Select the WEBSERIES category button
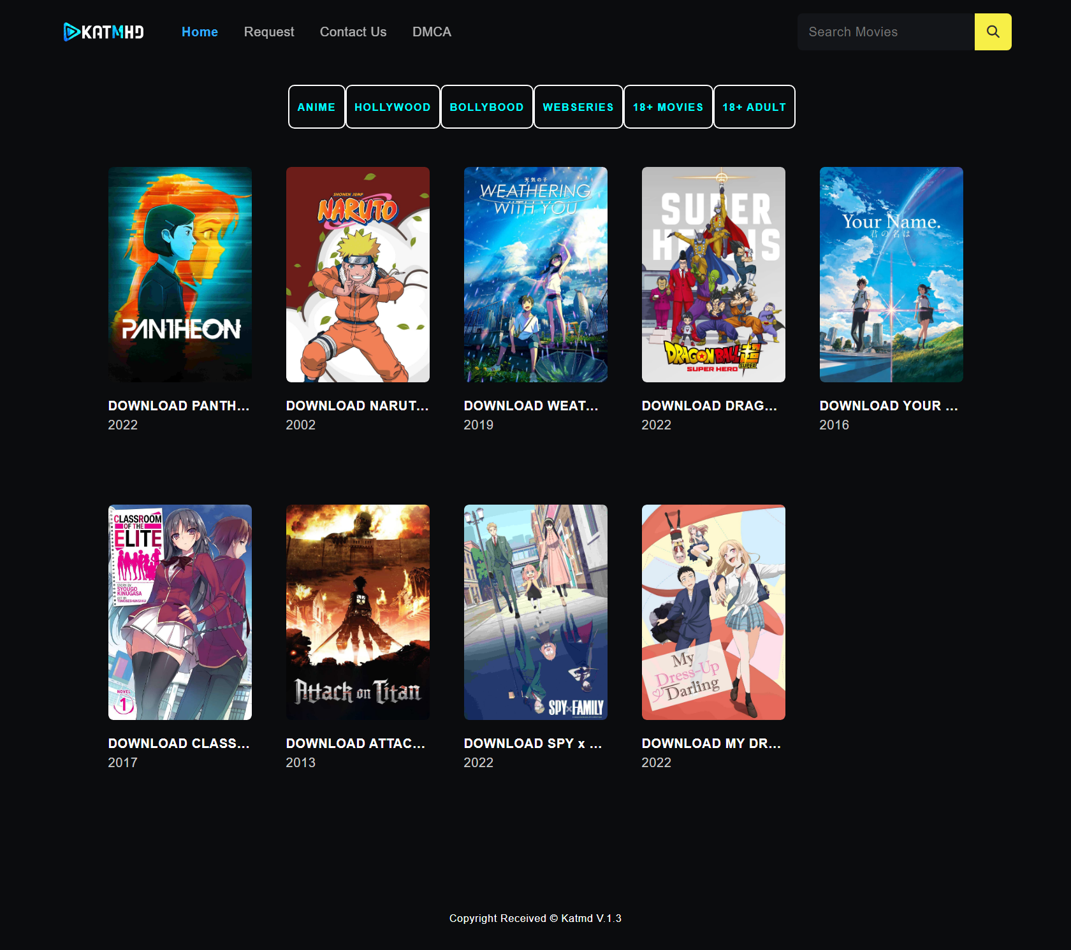Viewport: 1071px width, 950px height. coord(578,107)
